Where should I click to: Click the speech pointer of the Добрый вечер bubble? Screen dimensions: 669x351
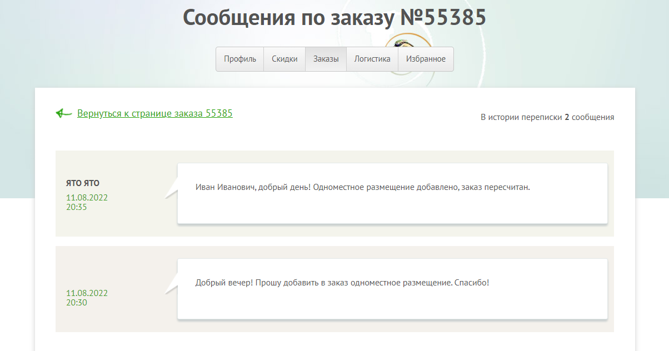172,284
